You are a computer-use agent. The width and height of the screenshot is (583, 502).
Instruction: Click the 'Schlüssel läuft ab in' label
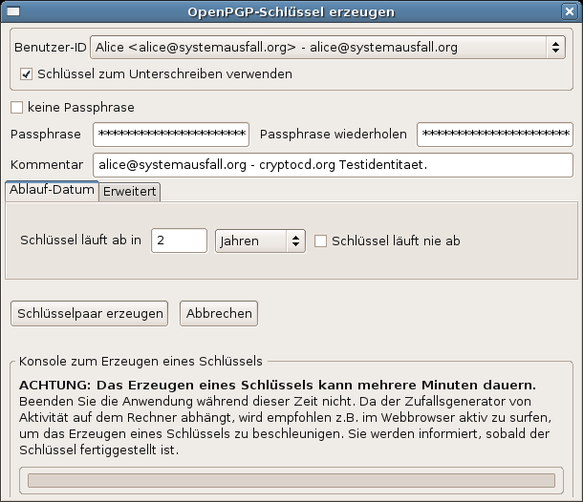tap(80, 241)
